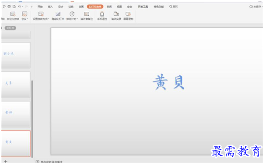Expand the rehearse timing (排练计时) dropdown

point(77,19)
